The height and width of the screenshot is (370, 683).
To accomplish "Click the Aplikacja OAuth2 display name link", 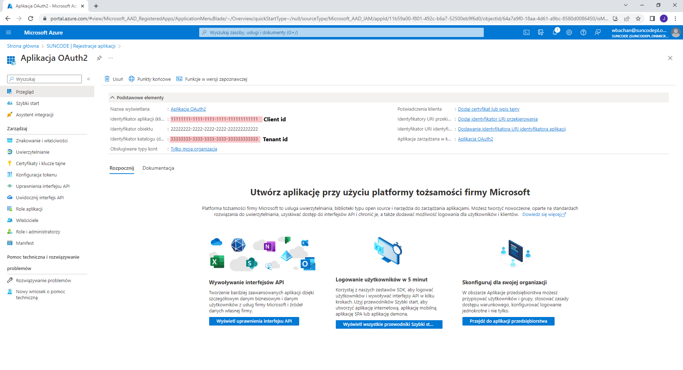I will coord(188,109).
